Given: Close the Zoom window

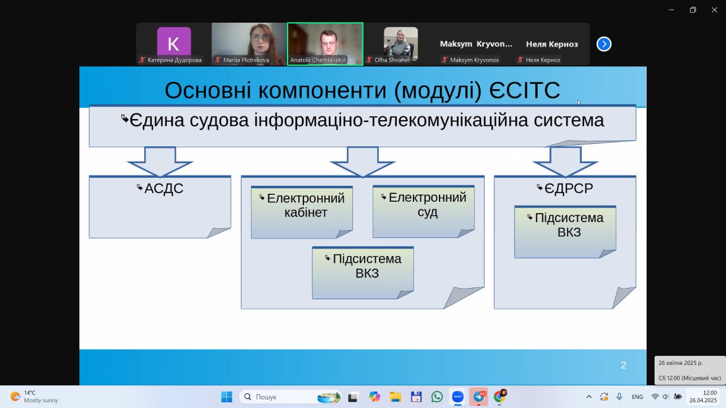Looking at the screenshot, I should point(714,10).
